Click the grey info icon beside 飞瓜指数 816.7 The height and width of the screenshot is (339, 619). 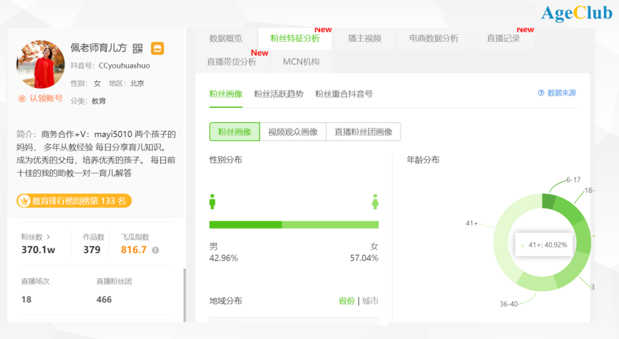click(x=155, y=250)
